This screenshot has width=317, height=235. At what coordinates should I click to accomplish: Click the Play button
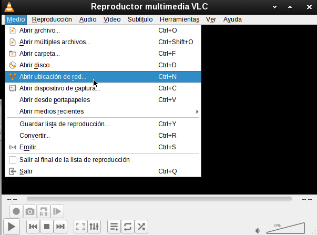[x=13, y=227]
